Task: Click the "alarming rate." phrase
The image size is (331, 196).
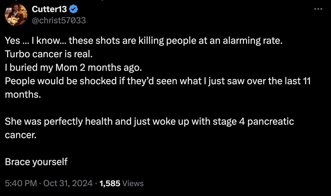Action: 252,41
